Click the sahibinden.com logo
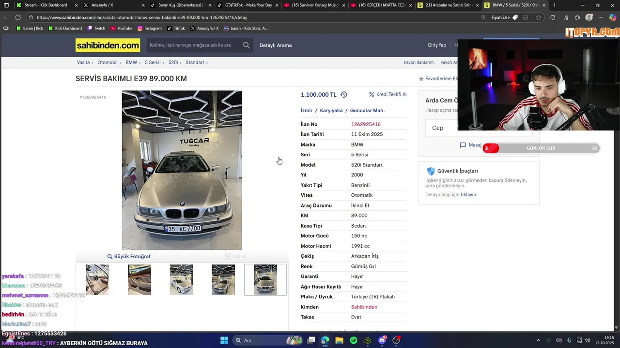Viewport: 620px width, 348px height. point(108,45)
